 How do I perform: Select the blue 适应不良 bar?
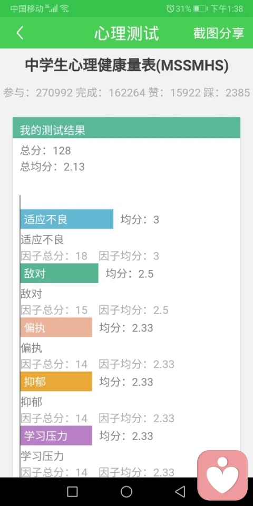coord(67,219)
